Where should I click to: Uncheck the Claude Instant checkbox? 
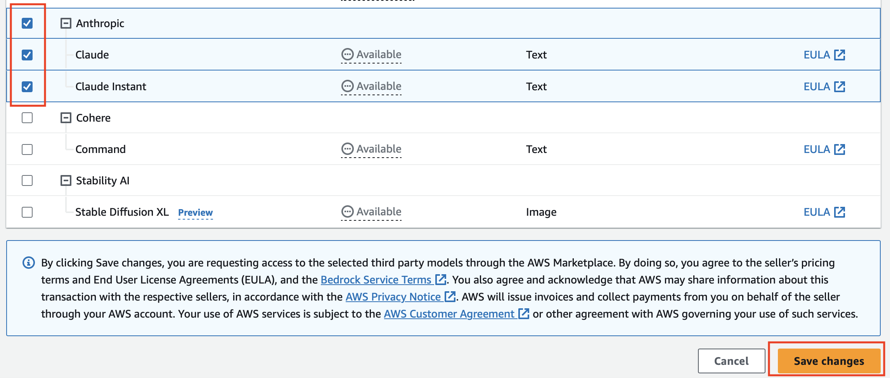tap(27, 86)
